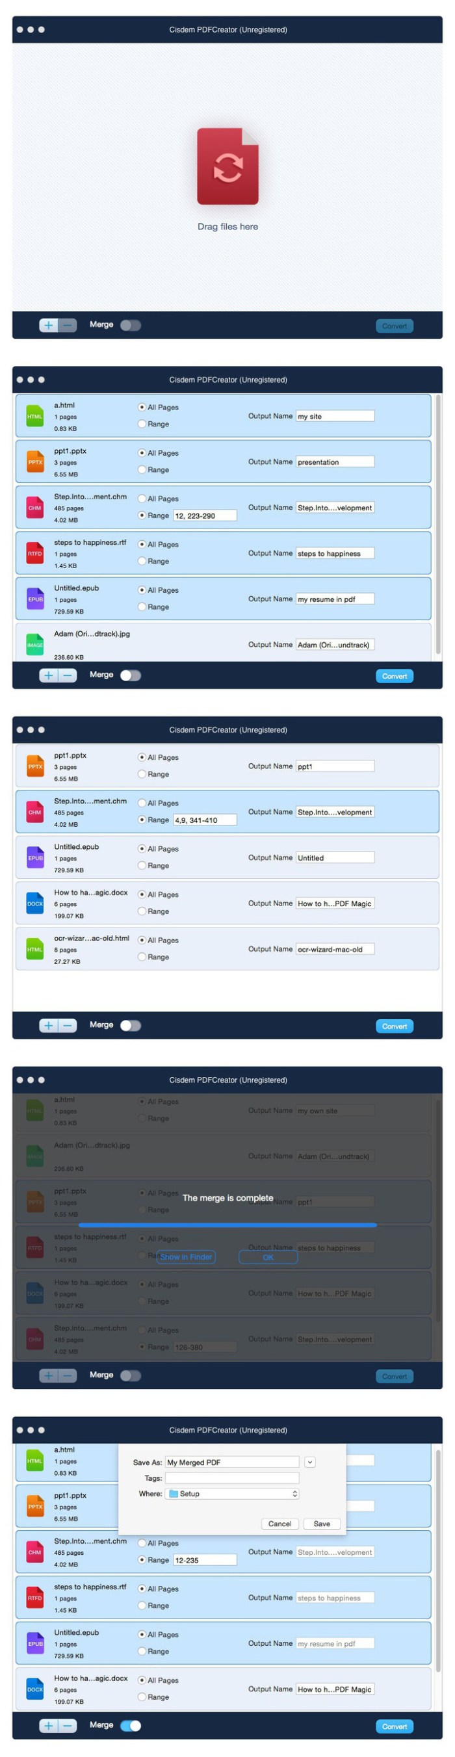Click the Output Name field containing 'my site'
455x1757 pixels.
(x=335, y=416)
